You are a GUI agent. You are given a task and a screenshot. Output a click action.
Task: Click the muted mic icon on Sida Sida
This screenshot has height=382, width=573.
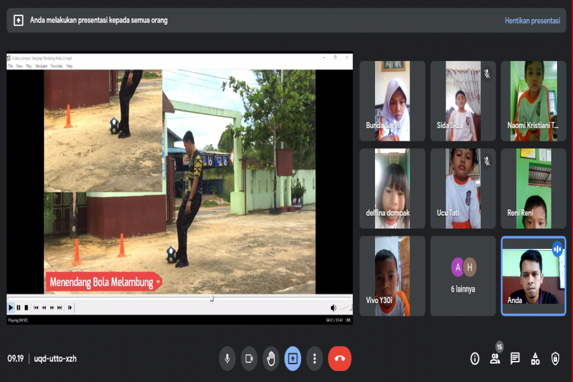pos(487,74)
